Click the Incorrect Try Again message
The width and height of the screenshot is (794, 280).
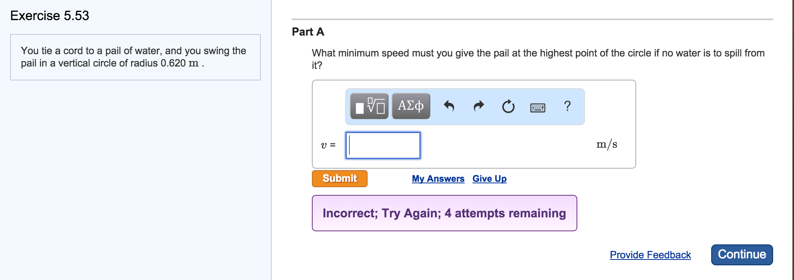tap(444, 213)
